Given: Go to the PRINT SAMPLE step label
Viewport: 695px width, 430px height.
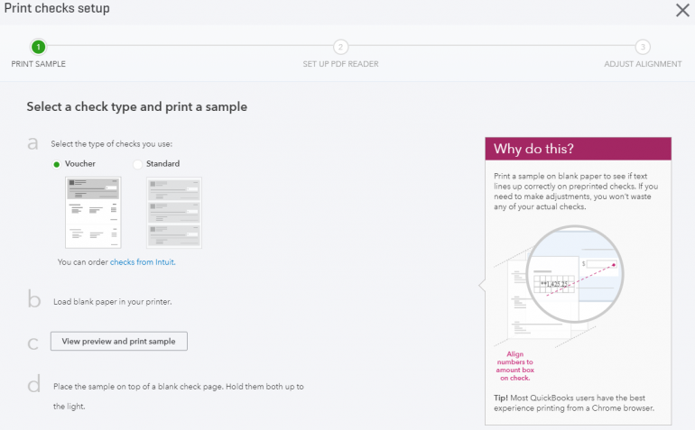Looking at the screenshot, I should coord(38,64).
